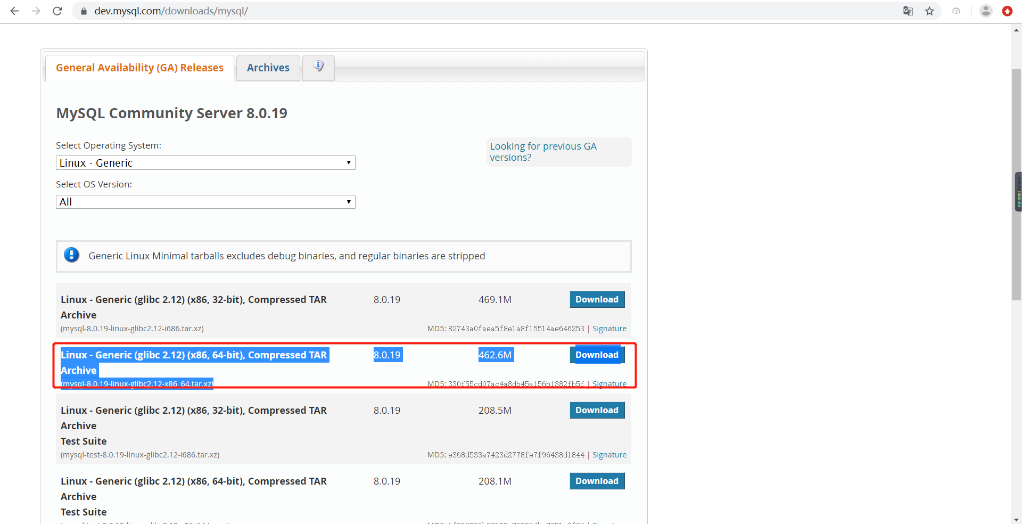Click the blue info icon in notice box
This screenshot has height=524, width=1022.
click(x=71, y=255)
